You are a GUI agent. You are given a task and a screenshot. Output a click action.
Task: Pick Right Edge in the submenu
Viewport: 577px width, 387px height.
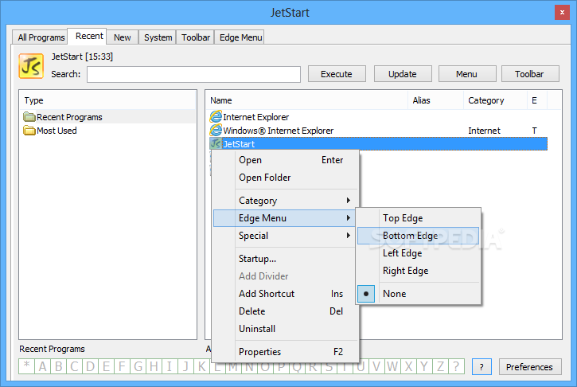click(x=419, y=271)
